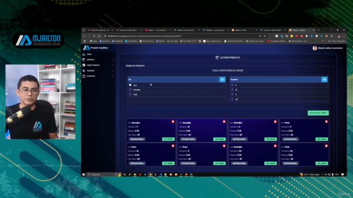
Task: Click the Produto box icon in sidebar
Action: tap(84, 60)
